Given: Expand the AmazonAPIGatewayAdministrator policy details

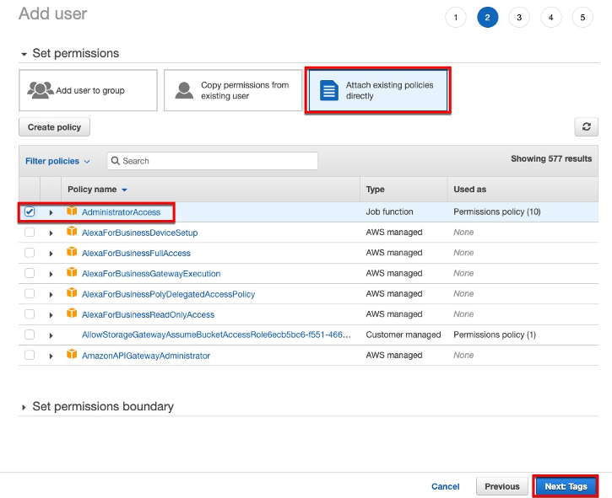Looking at the screenshot, I should (51, 356).
